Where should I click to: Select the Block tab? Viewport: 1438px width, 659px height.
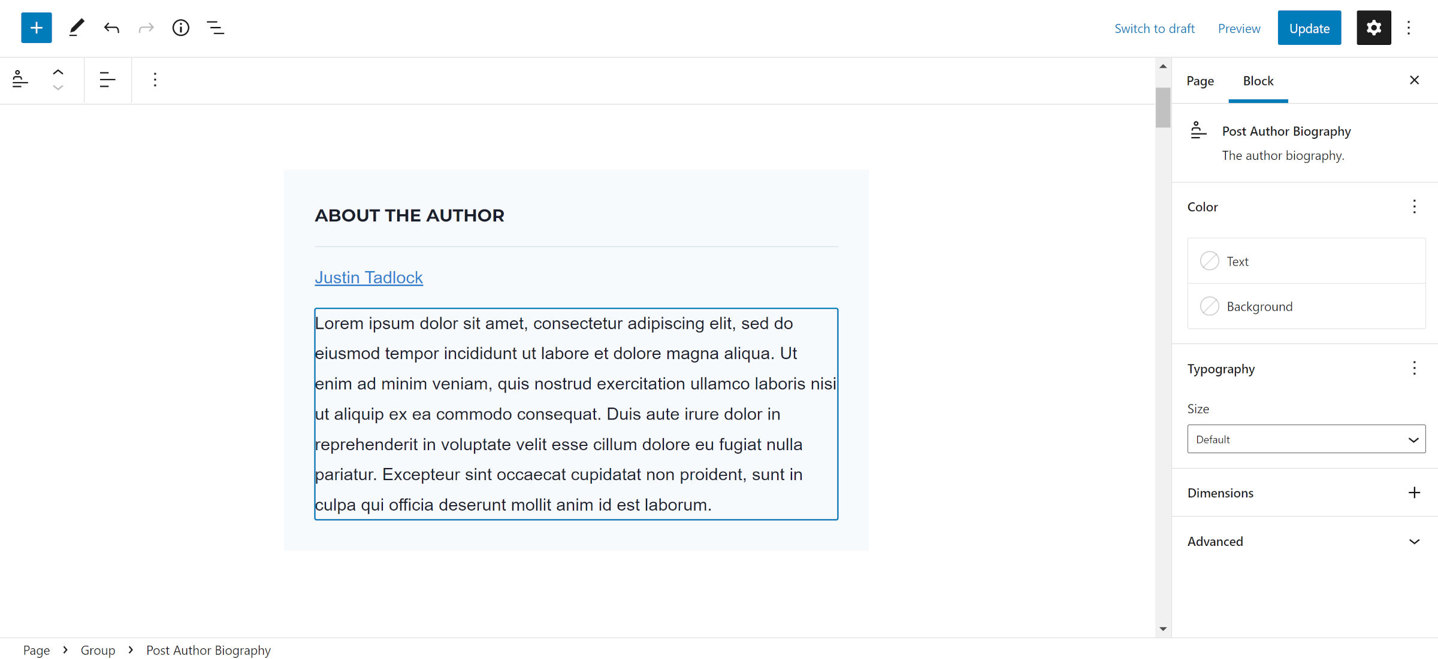tap(1258, 81)
